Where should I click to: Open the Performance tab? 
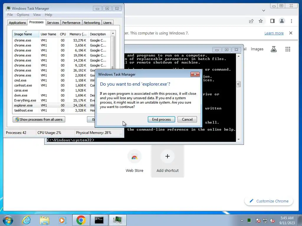(x=71, y=23)
